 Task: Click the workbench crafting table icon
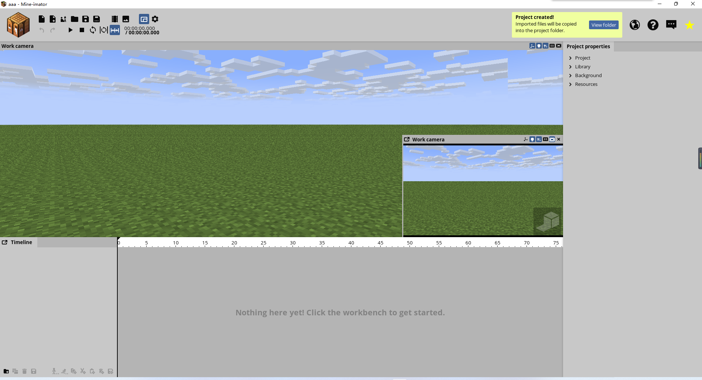point(18,25)
